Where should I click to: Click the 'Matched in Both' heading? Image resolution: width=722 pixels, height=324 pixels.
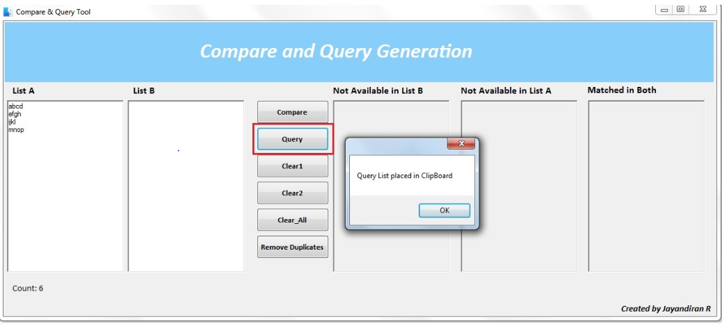click(622, 90)
